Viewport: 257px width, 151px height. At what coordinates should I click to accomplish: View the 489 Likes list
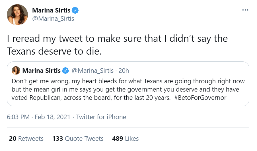(125, 139)
